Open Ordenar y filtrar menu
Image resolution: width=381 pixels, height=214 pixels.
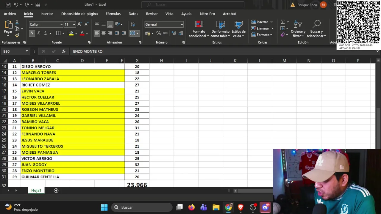(x=298, y=29)
